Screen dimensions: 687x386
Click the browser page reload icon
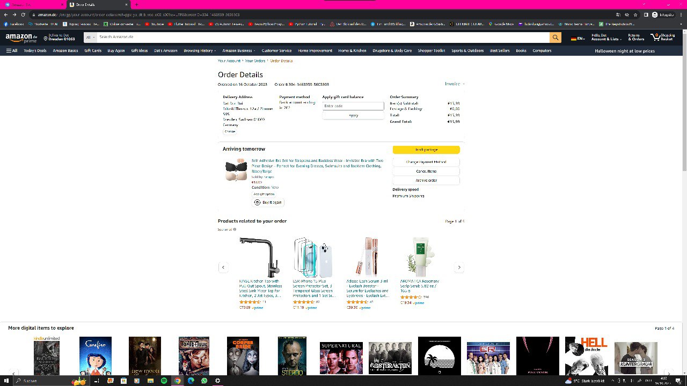click(23, 14)
